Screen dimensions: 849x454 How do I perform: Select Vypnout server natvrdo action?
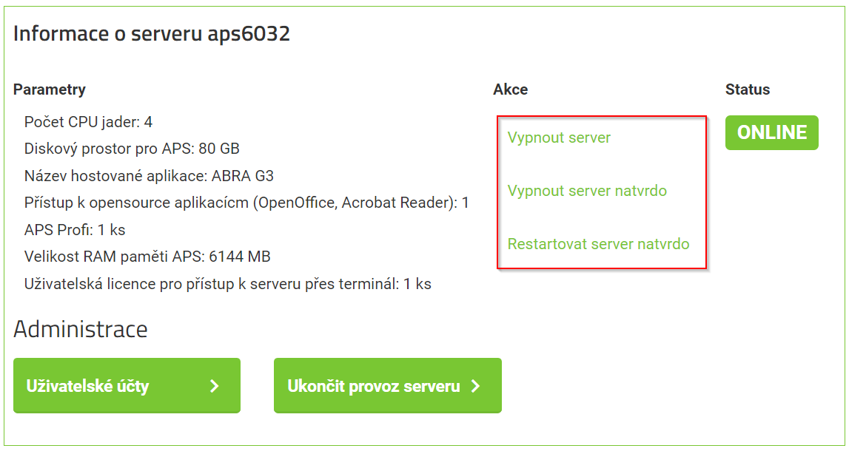587,191
